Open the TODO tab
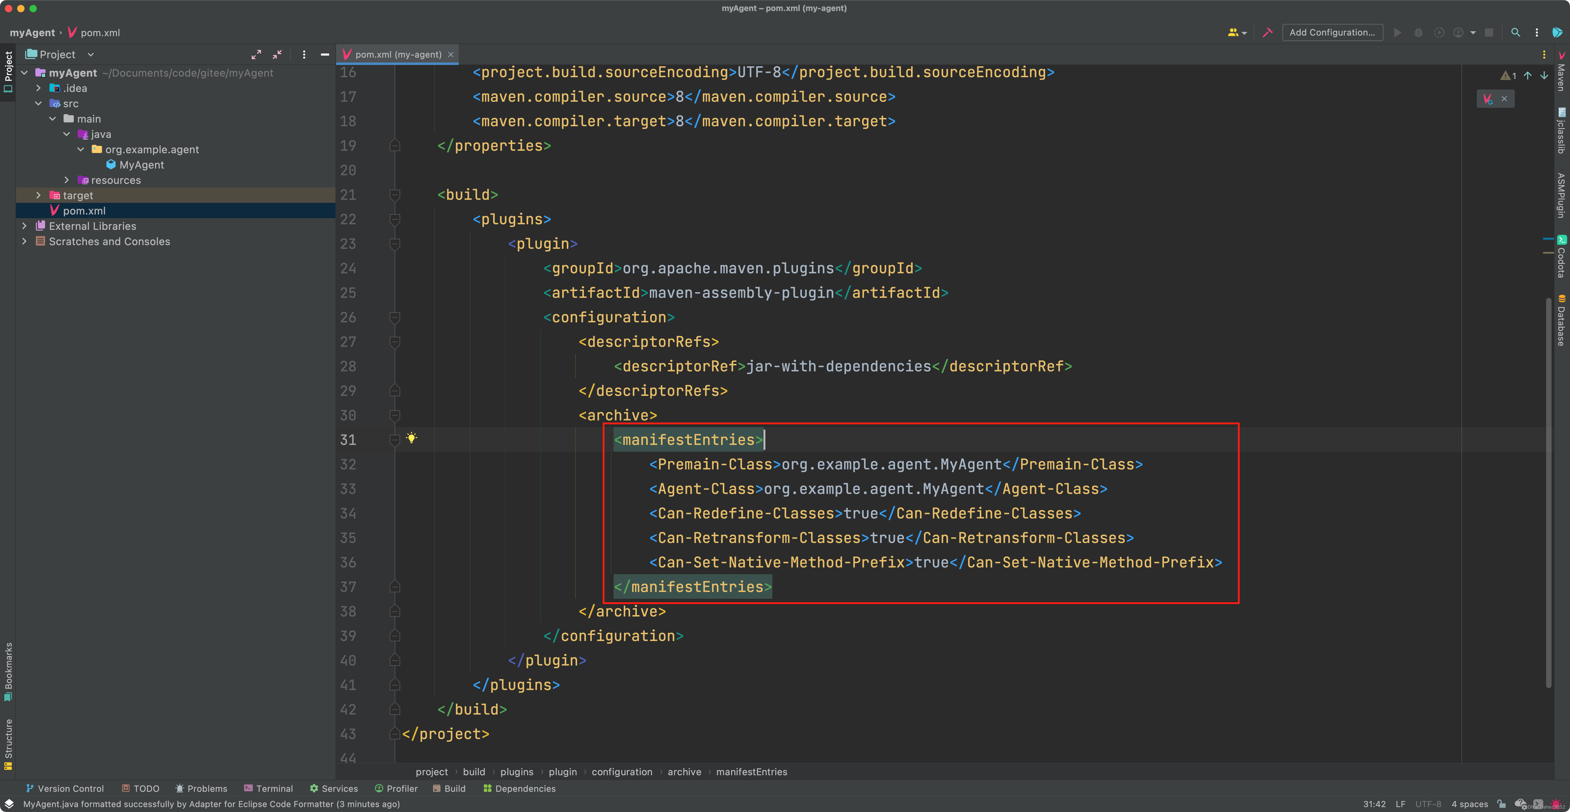This screenshot has width=1570, height=812. tap(140, 788)
